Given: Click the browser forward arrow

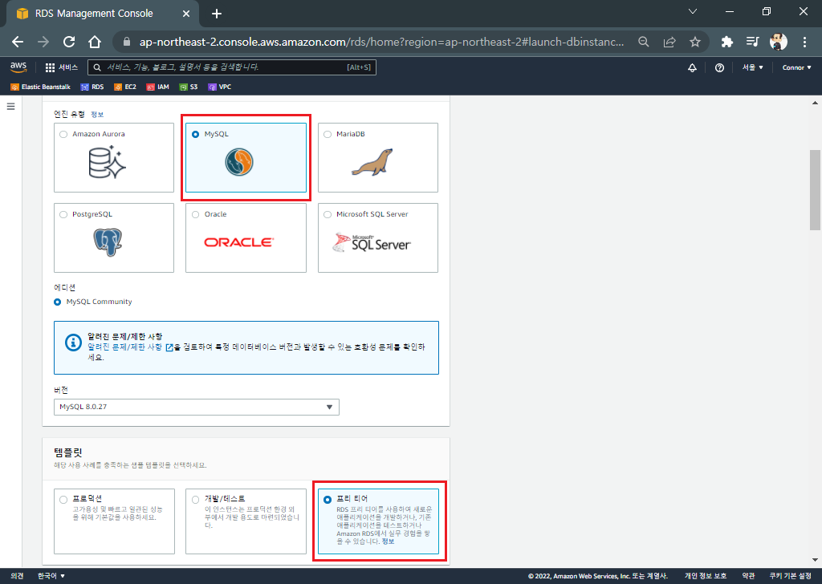Looking at the screenshot, I should click(x=43, y=42).
